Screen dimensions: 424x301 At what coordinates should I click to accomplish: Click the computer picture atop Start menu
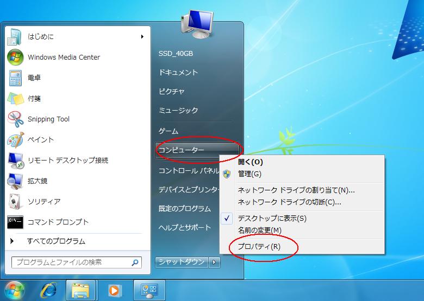(x=198, y=24)
